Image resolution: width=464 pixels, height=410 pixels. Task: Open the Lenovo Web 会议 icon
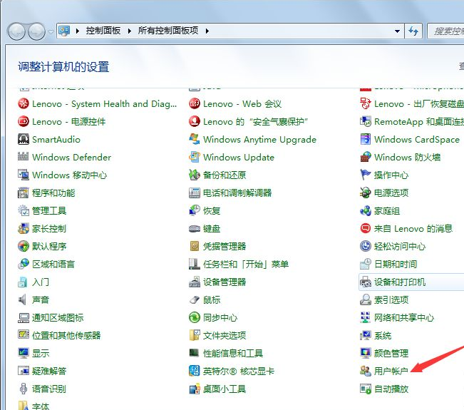[195, 104]
